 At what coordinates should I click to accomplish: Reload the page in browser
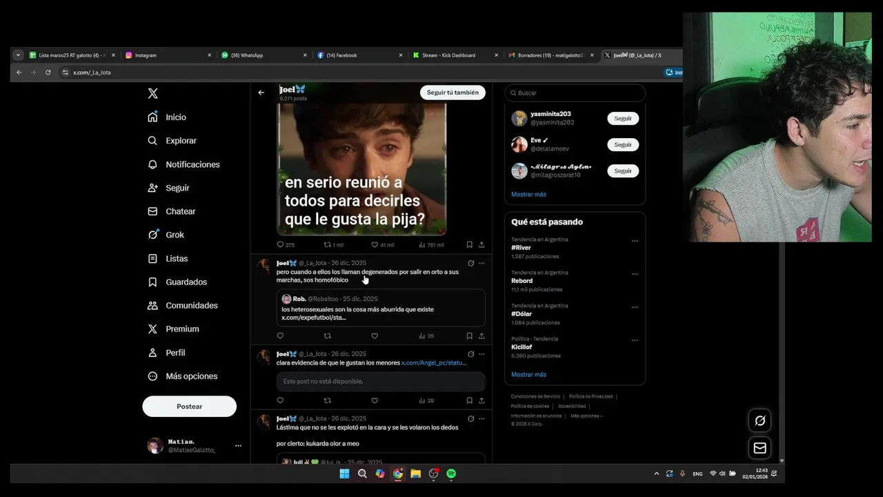[x=48, y=72]
